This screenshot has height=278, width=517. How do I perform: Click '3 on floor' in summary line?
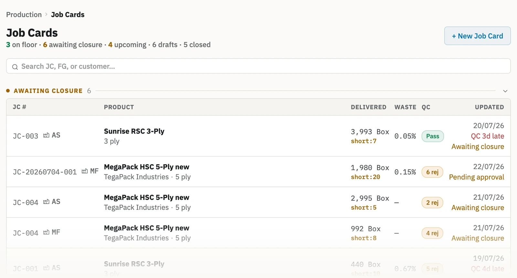pyautogui.click(x=22, y=45)
